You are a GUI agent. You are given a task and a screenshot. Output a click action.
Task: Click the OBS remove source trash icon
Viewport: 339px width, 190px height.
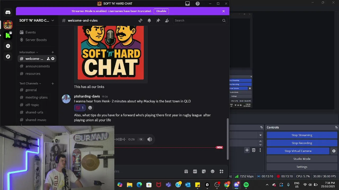[253, 150]
